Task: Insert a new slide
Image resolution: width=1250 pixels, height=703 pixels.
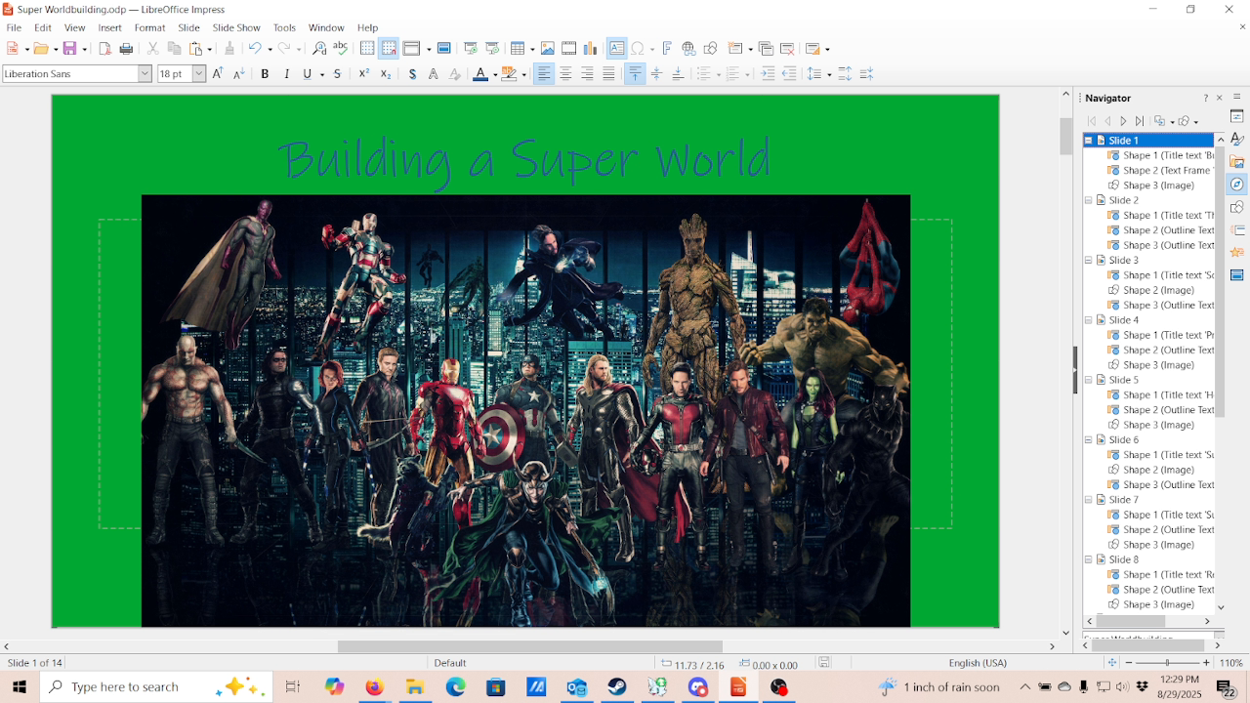Action: (x=736, y=47)
